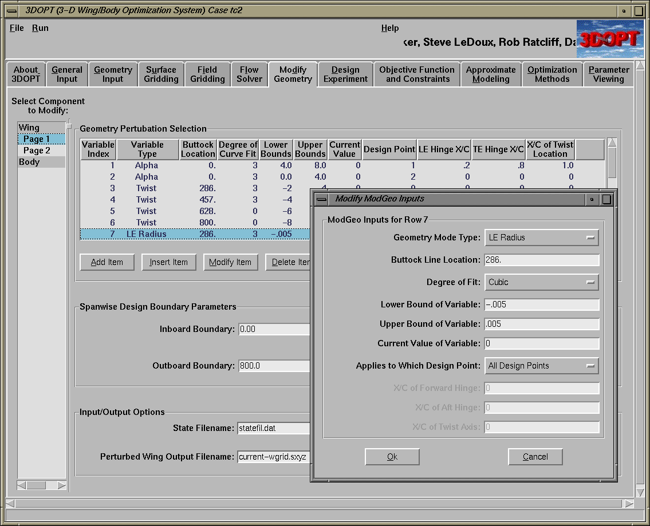Image resolution: width=650 pixels, height=526 pixels.
Task: Click the Perturbed Wing Output Filename field
Action: 274,457
